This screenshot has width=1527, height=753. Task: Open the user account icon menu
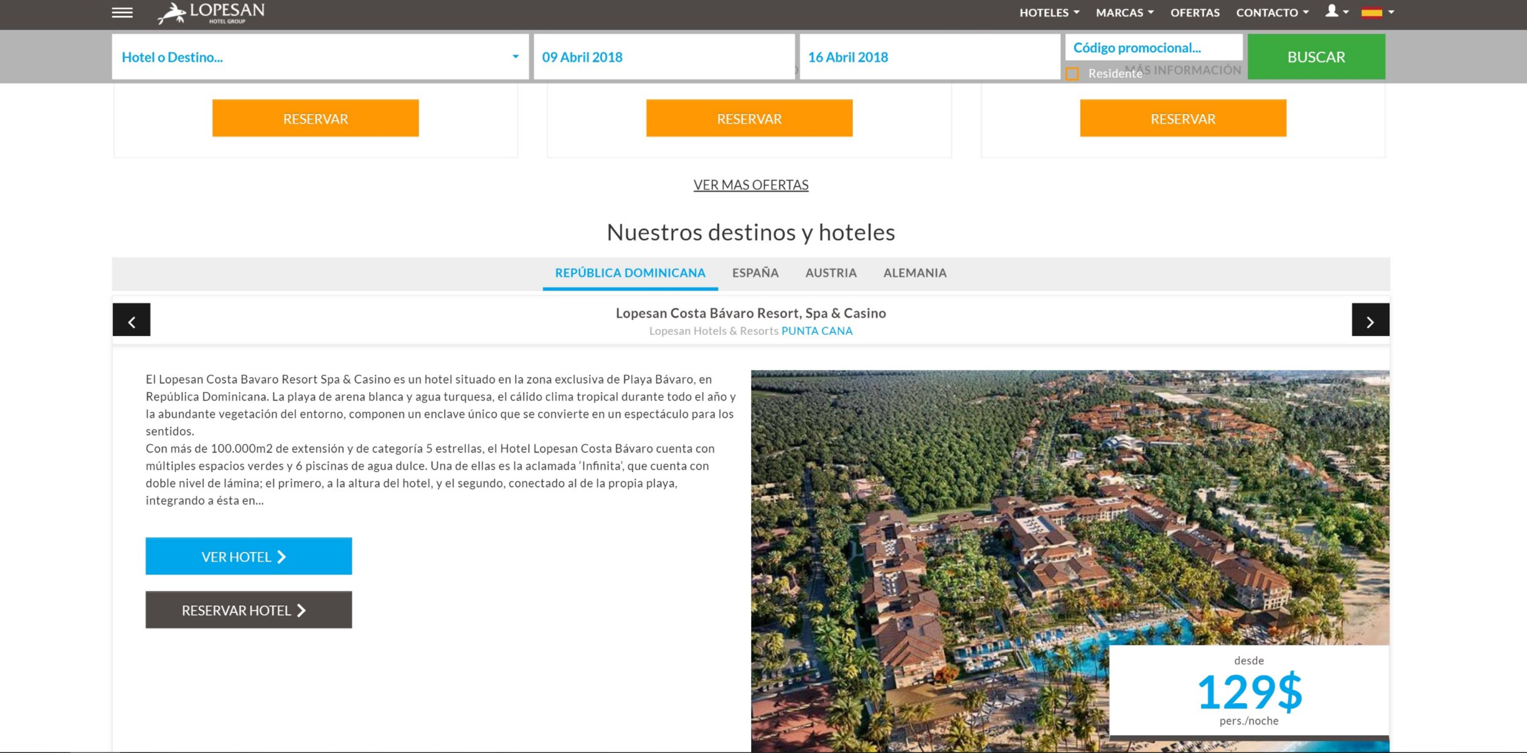coord(1336,11)
